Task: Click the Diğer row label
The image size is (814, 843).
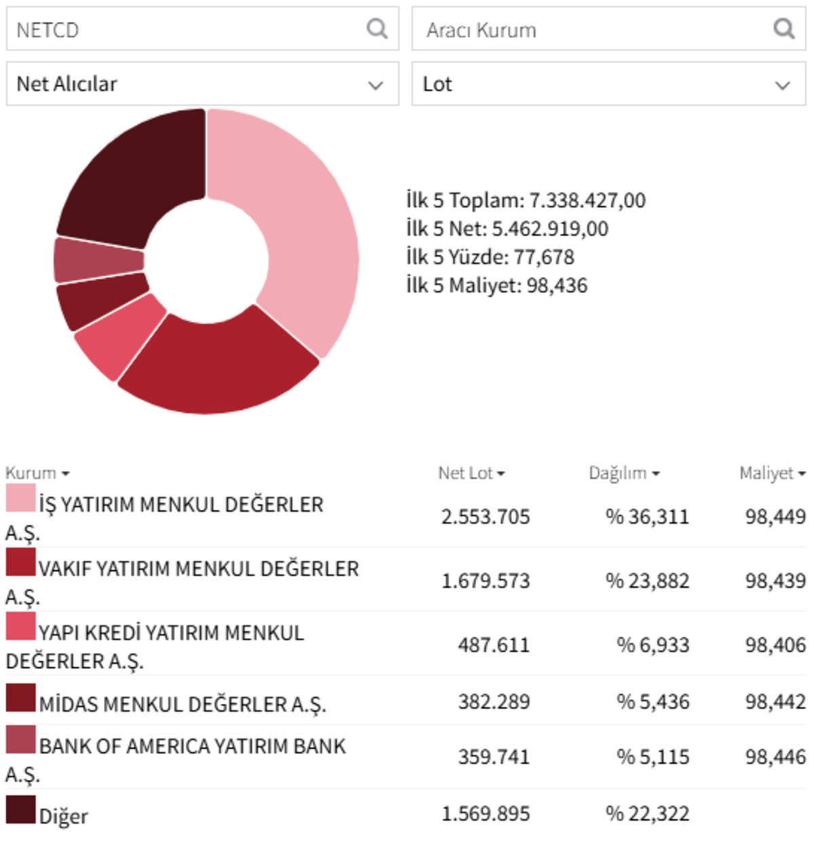Action: pos(63,817)
